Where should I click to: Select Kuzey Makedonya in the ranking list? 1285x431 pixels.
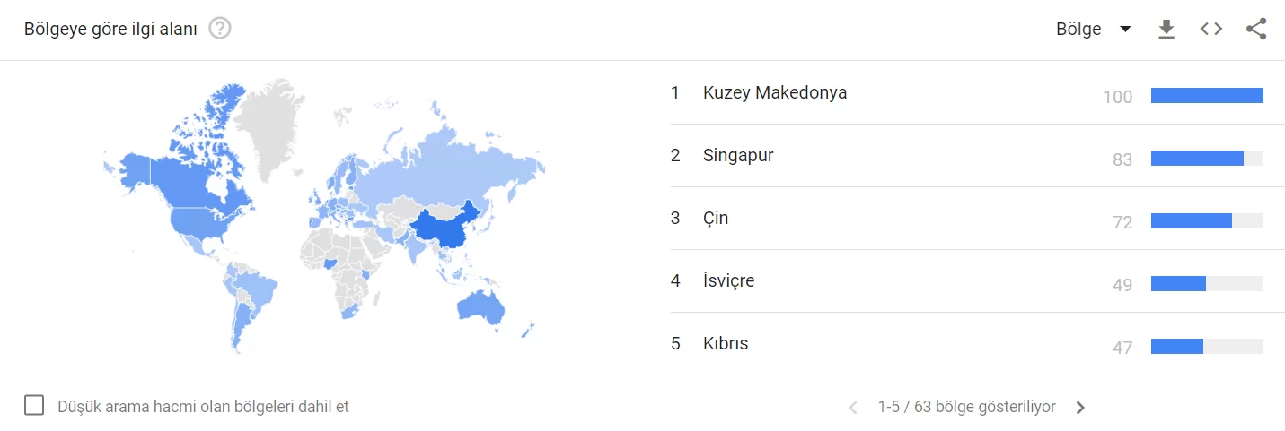point(774,92)
